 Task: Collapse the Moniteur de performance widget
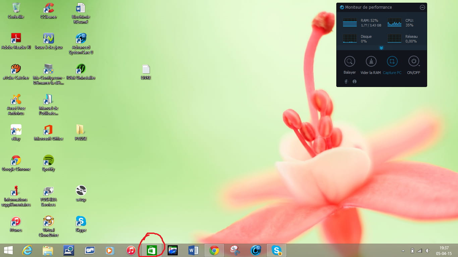pyautogui.click(x=422, y=7)
